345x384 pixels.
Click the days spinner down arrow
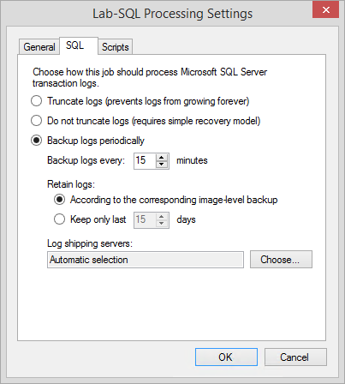point(162,223)
